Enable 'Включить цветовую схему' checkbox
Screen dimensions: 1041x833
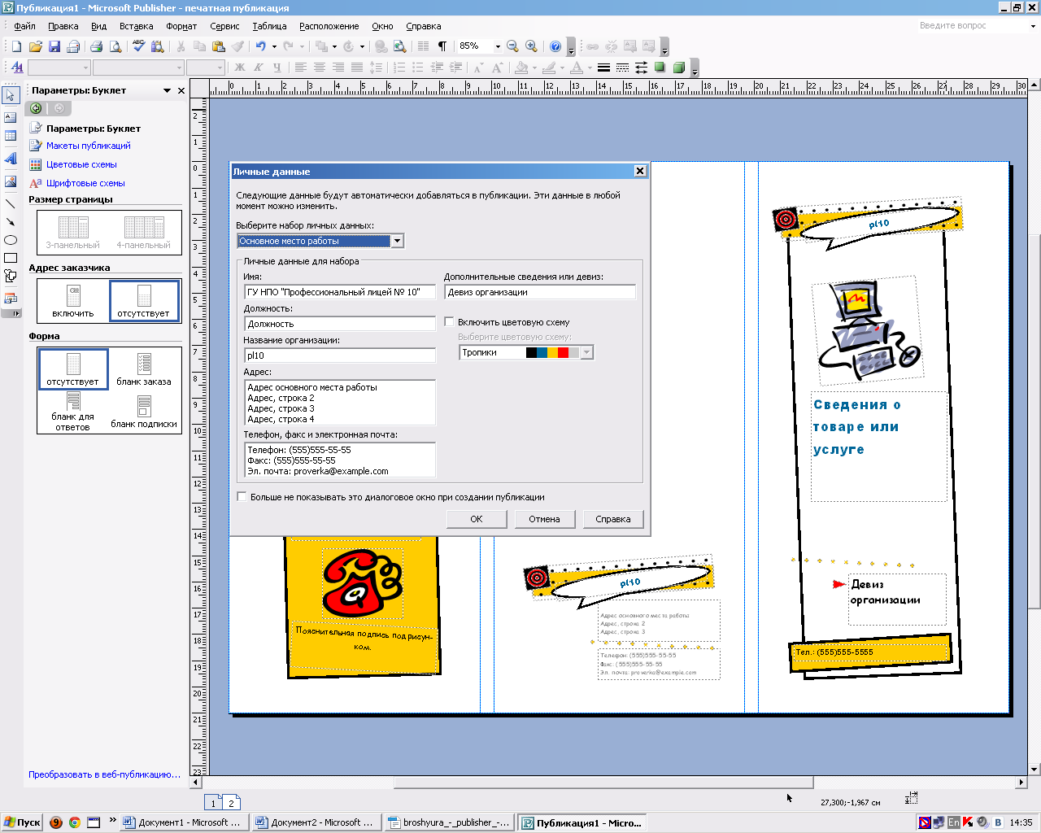pos(449,322)
